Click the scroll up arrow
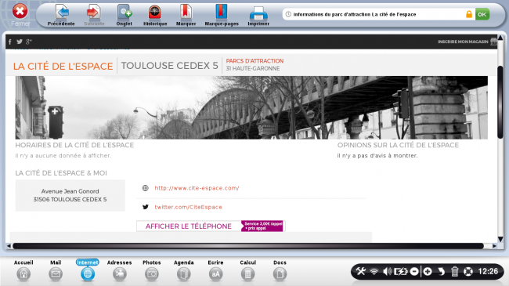The height and width of the screenshot is (286, 509). 500,38
